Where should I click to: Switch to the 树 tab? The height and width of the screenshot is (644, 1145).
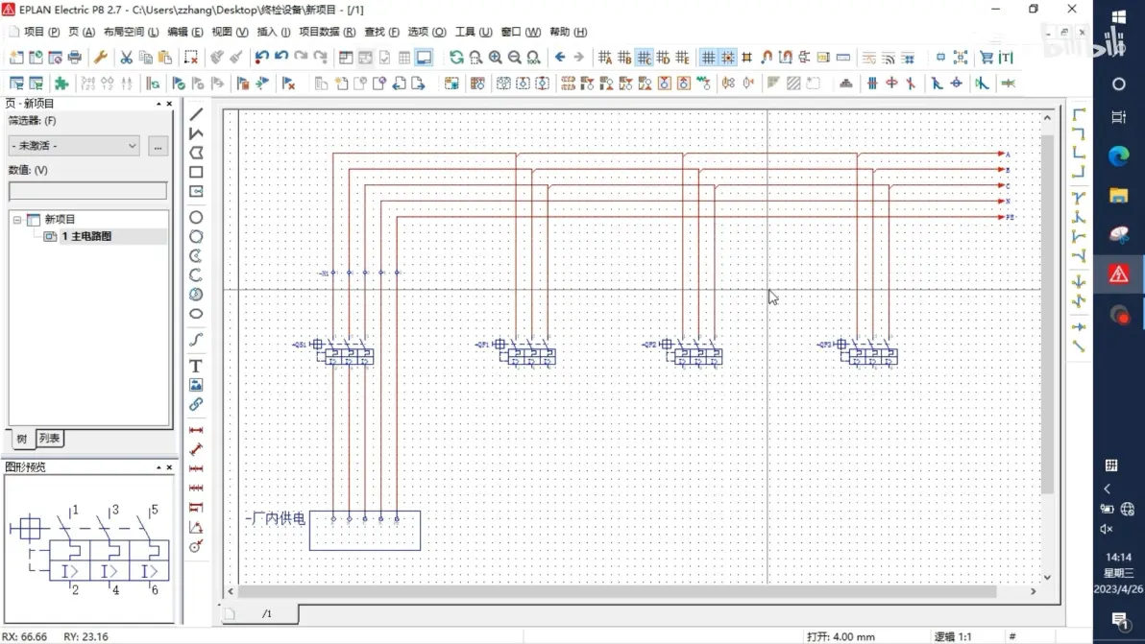22,439
